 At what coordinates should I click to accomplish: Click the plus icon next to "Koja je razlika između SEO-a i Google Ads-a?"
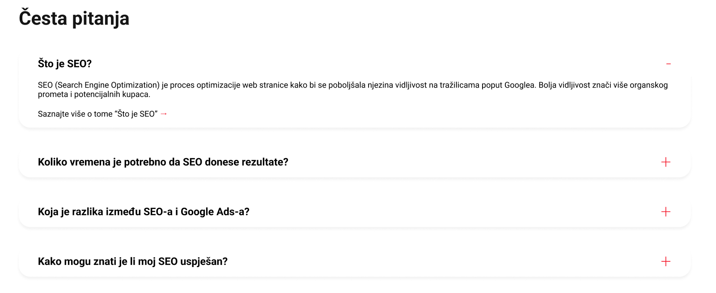(x=666, y=212)
